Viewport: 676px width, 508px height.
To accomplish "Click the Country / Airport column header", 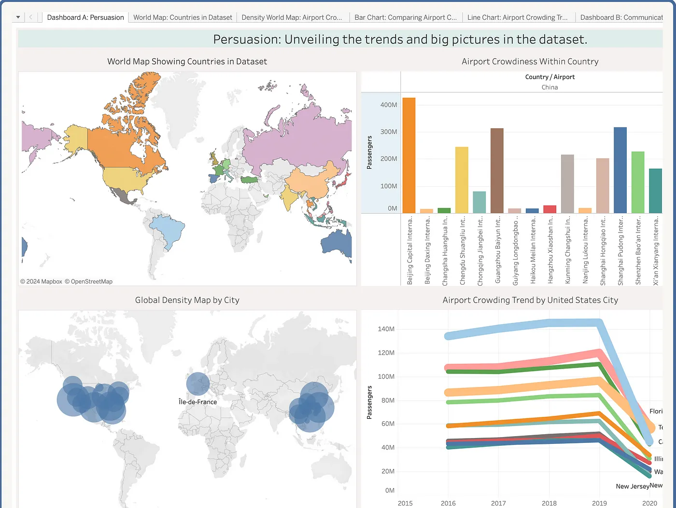I will (549, 77).
